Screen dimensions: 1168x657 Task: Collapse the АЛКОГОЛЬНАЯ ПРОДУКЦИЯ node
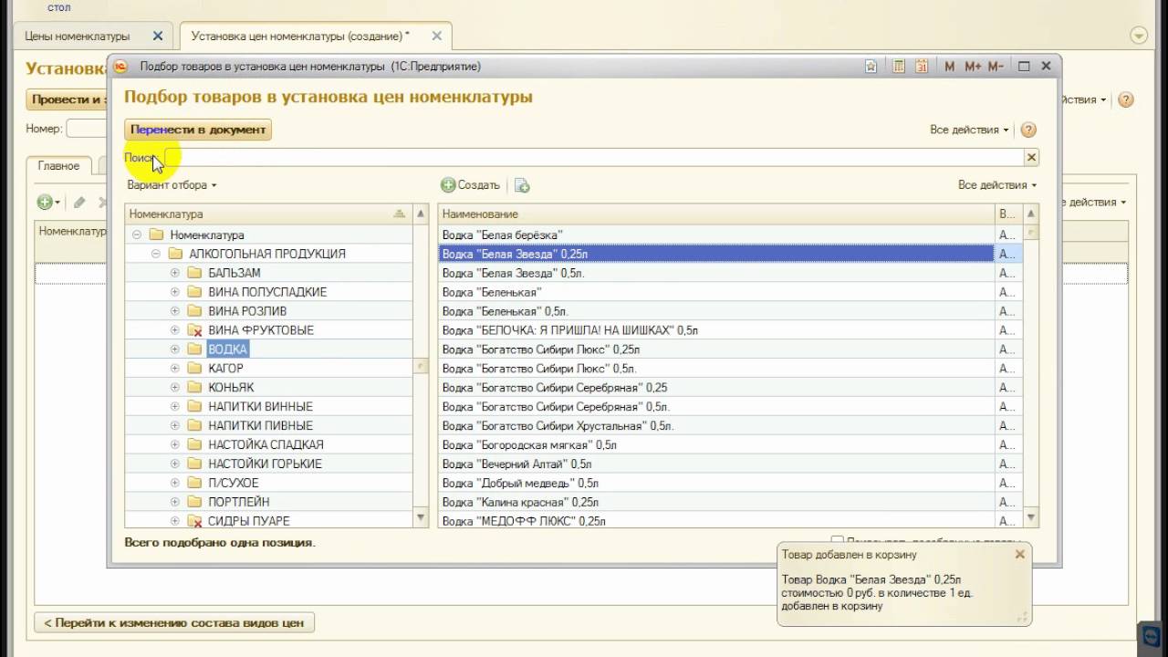click(156, 254)
